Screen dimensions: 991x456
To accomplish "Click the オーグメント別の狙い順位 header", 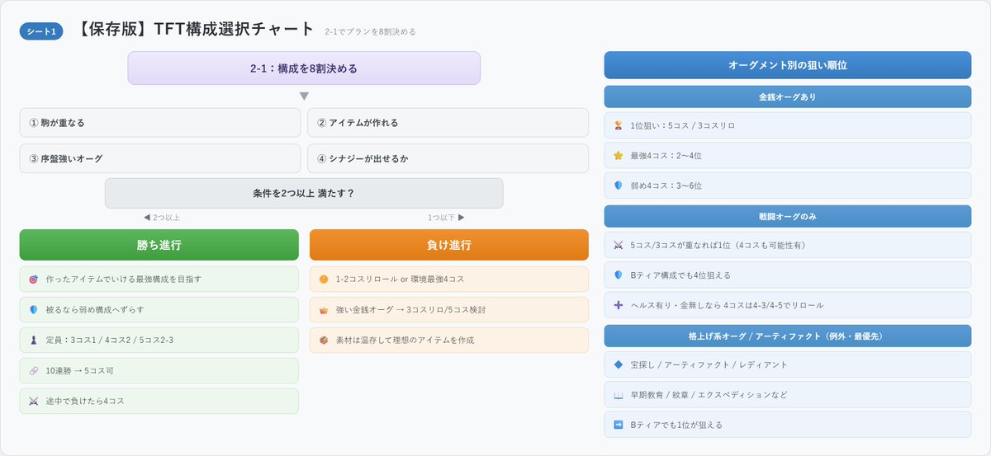I will click(788, 65).
